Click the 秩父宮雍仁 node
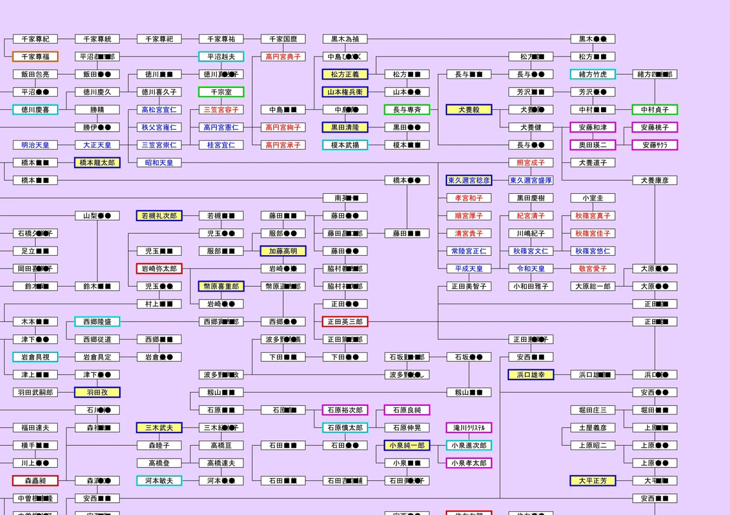 coord(159,128)
